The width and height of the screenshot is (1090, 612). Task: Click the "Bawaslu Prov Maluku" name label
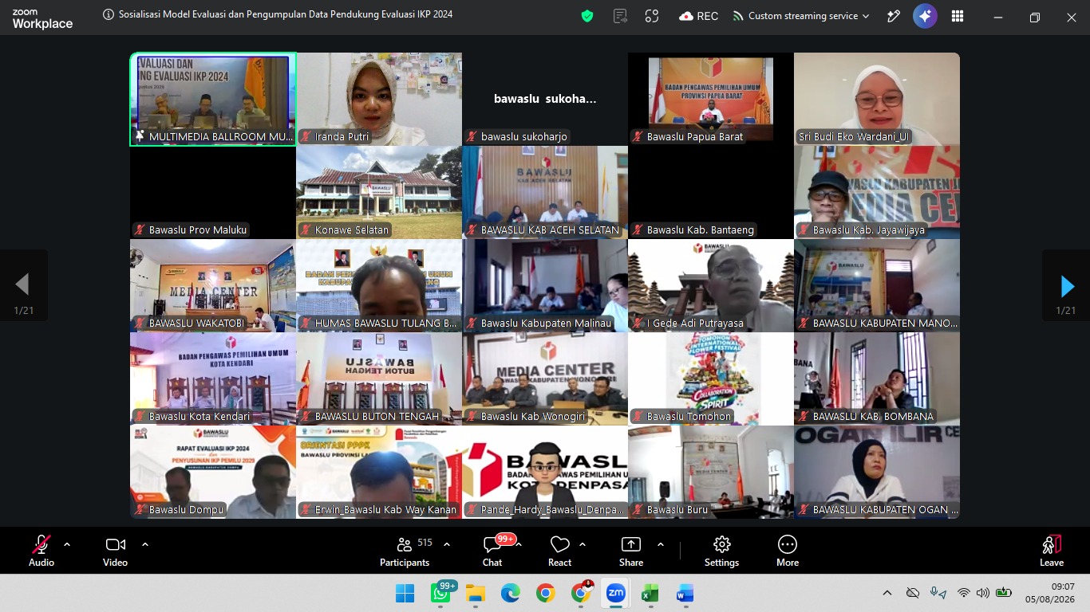pyautogui.click(x=198, y=230)
